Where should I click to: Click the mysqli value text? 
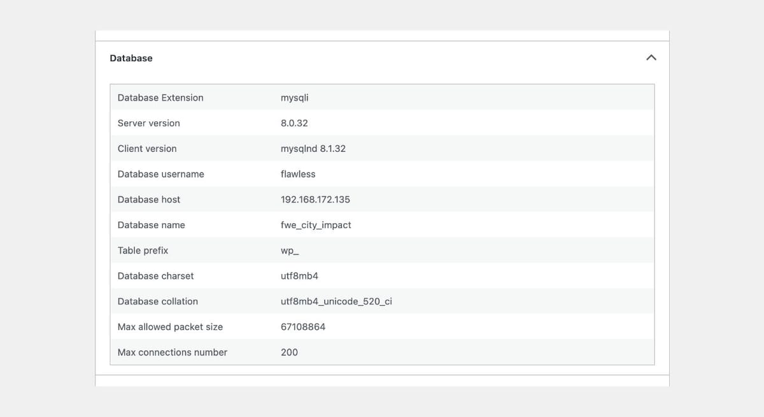coord(295,97)
